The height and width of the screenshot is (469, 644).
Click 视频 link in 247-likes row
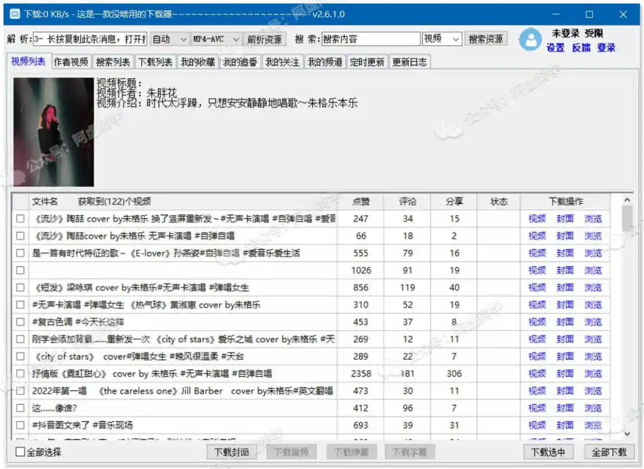tap(537, 219)
